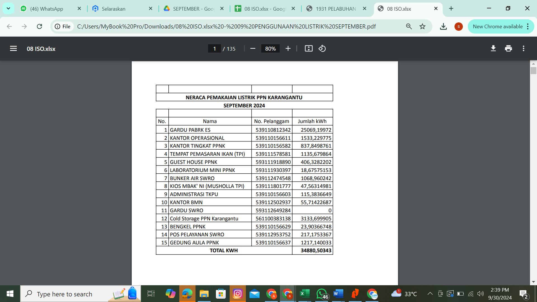Click the vertical scrollbar thumb
The image size is (537, 302).
(533, 70)
